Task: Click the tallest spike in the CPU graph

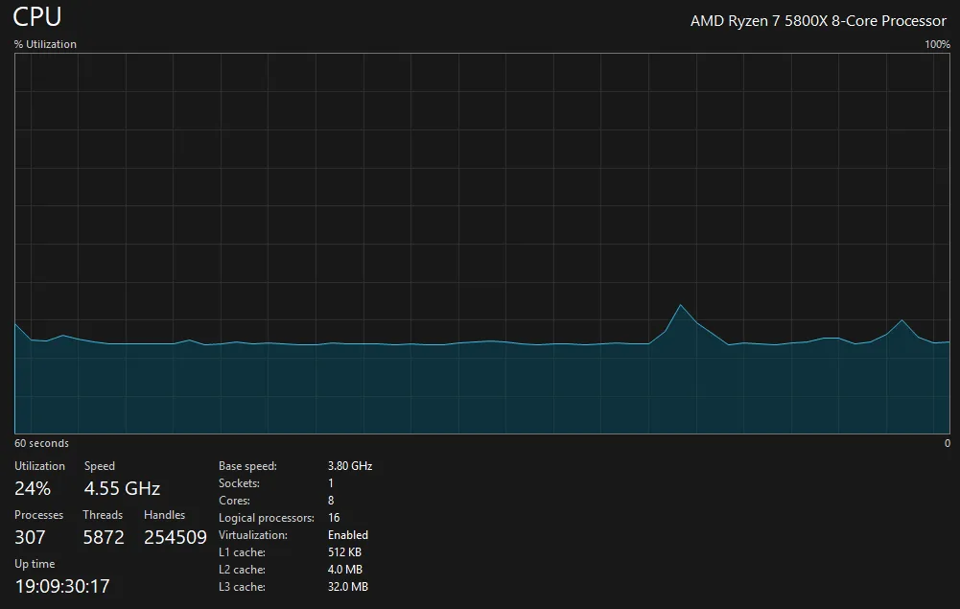Action: (680, 306)
